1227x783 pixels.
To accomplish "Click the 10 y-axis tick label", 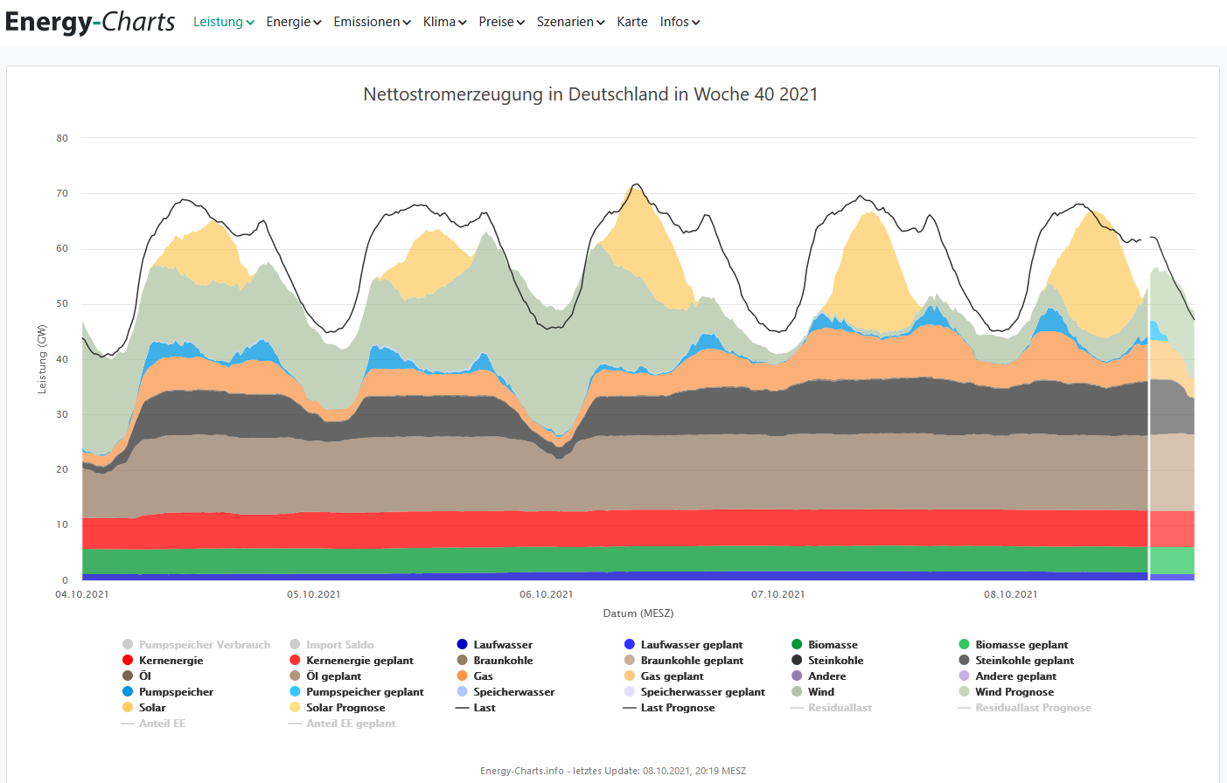I will [x=62, y=524].
